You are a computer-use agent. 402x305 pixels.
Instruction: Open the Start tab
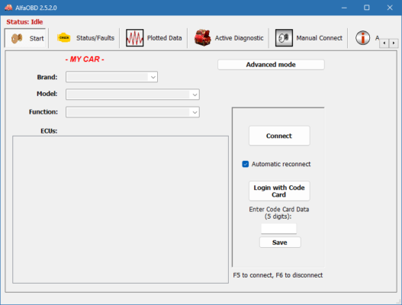click(25, 38)
